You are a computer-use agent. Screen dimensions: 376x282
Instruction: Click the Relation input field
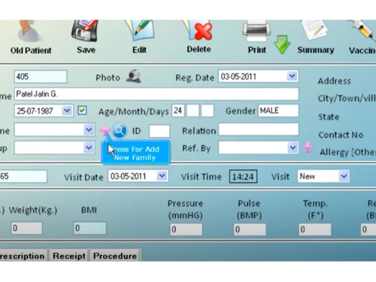coord(259,129)
